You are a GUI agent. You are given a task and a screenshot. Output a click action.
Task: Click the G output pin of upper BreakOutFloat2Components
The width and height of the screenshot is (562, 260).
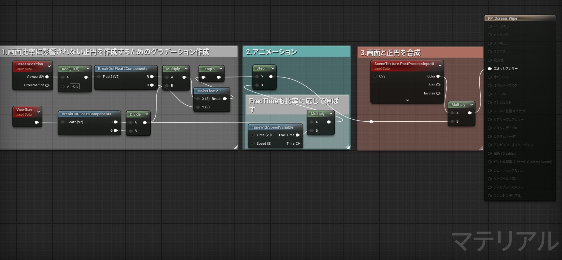click(x=152, y=85)
